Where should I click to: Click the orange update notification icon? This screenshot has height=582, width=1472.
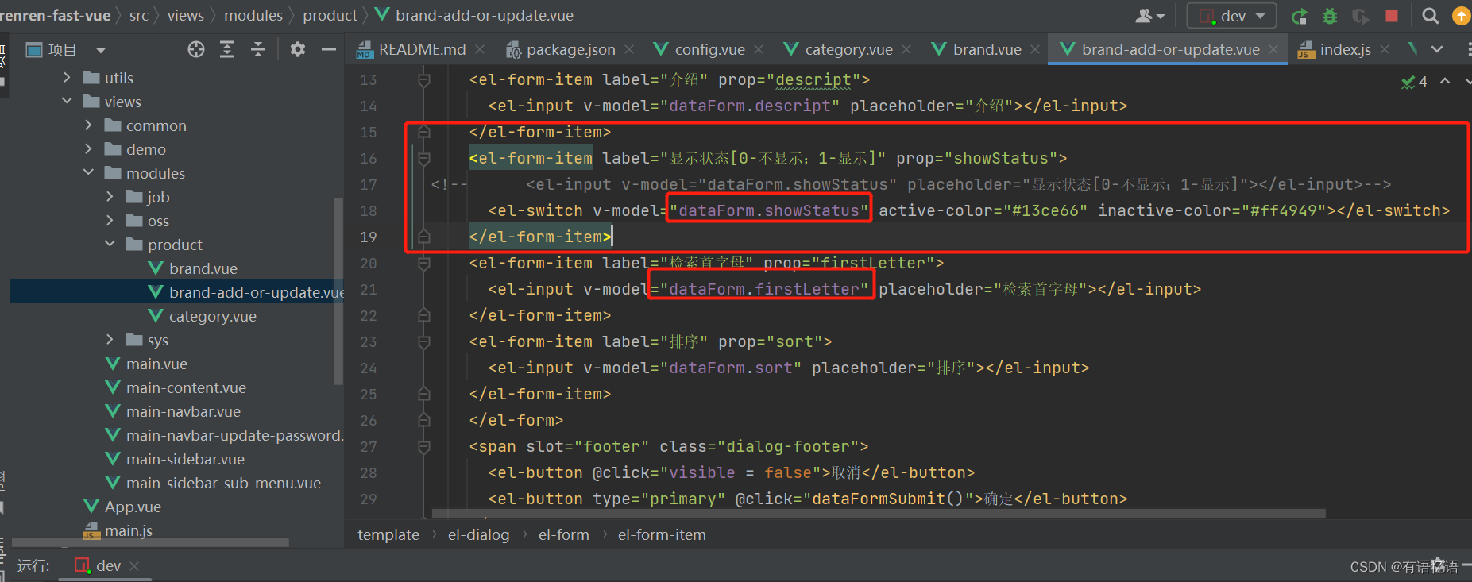click(x=1461, y=16)
